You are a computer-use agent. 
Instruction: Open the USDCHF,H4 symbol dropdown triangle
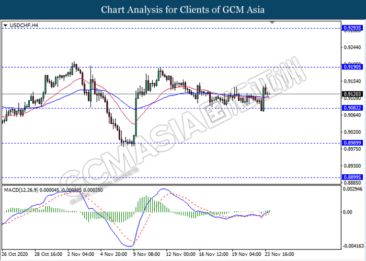point(6,25)
